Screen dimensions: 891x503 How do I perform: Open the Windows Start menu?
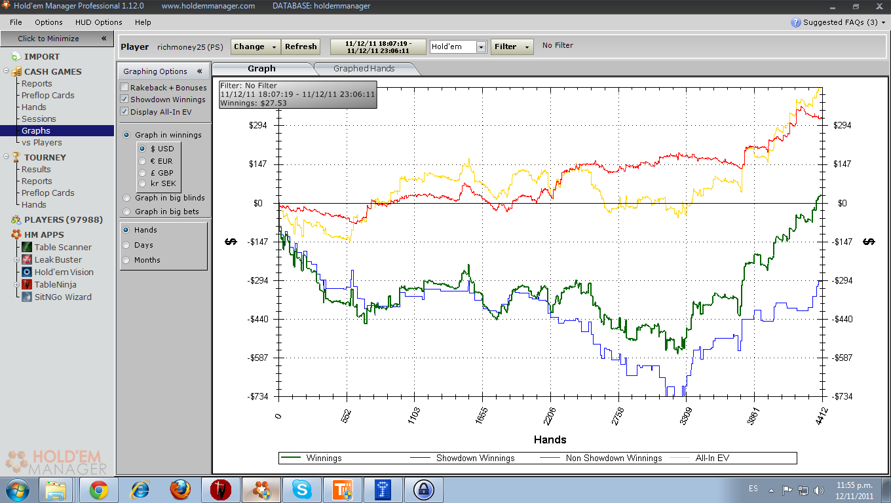pos(18,489)
